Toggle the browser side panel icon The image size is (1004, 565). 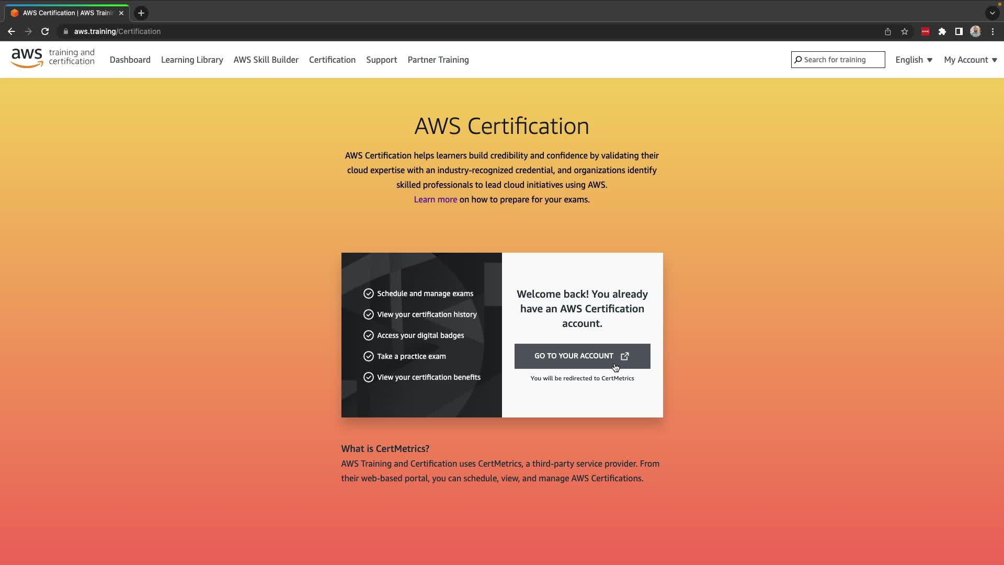[959, 31]
